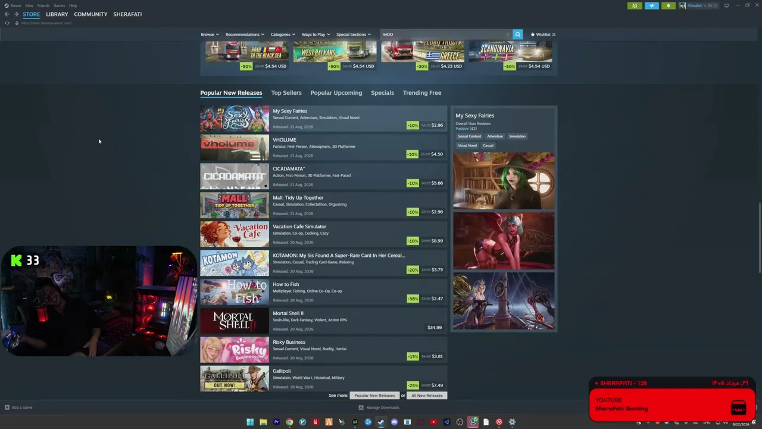Click the Popular New Releases see-more button
Screen dimensions: 762x429
coord(374,396)
